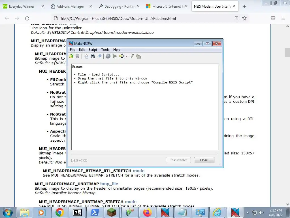Close the Add-ons Manager tab
This screenshot has height=218, width=290.
click(90, 7)
